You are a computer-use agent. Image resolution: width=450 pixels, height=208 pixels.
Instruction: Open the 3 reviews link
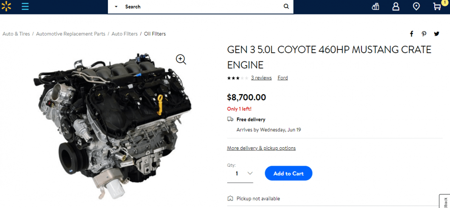261,78
